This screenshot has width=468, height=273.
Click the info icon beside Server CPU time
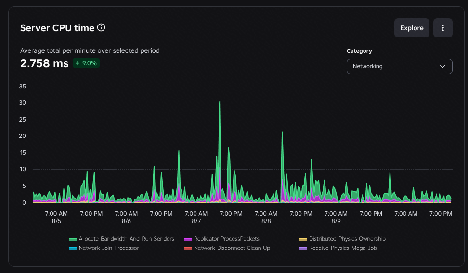pos(101,28)
